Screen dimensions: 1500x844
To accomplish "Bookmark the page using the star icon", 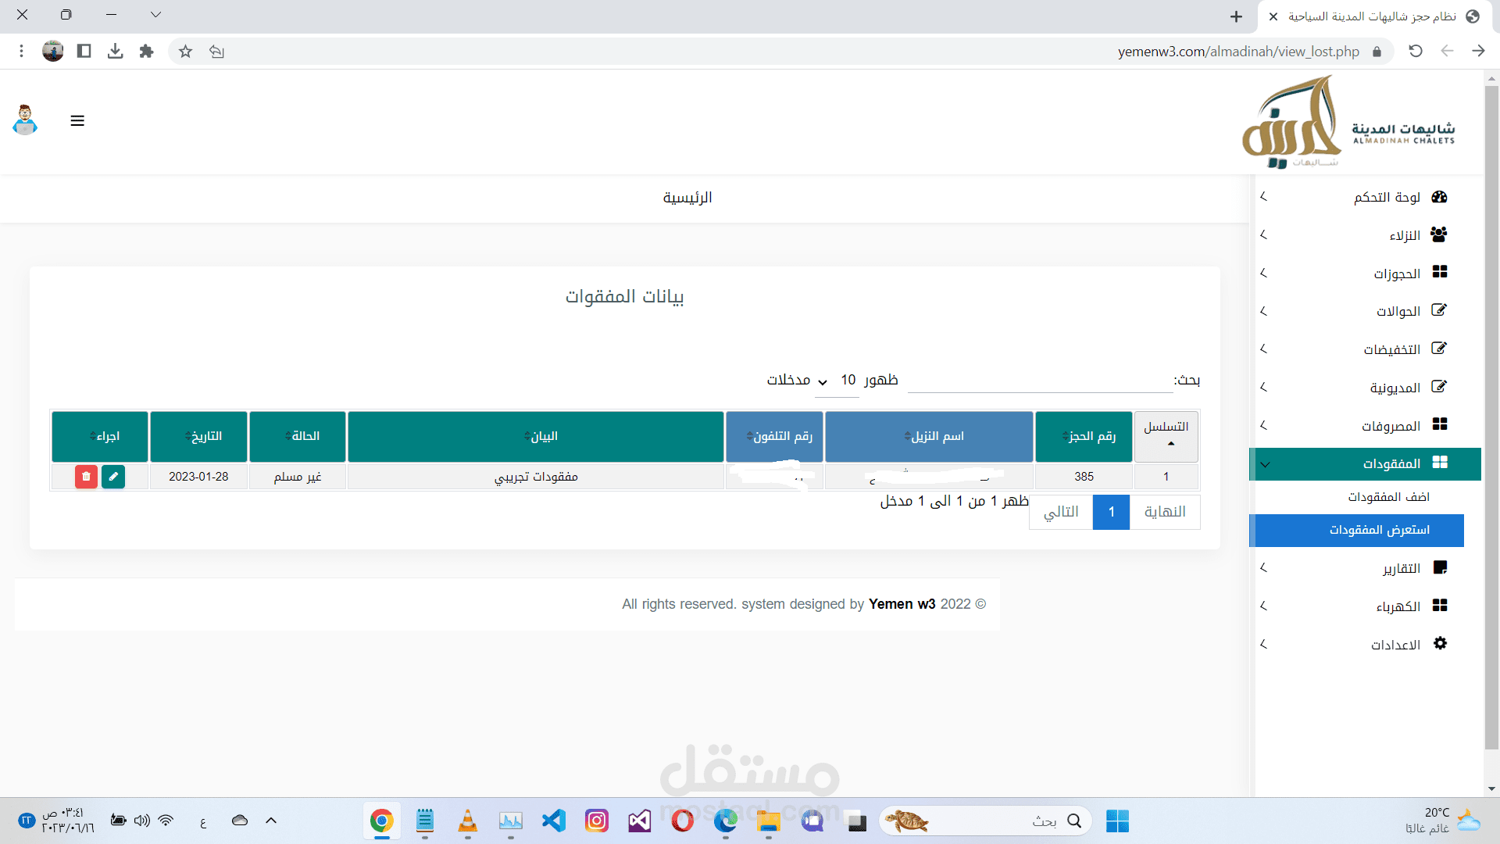I will pos(185,52).
